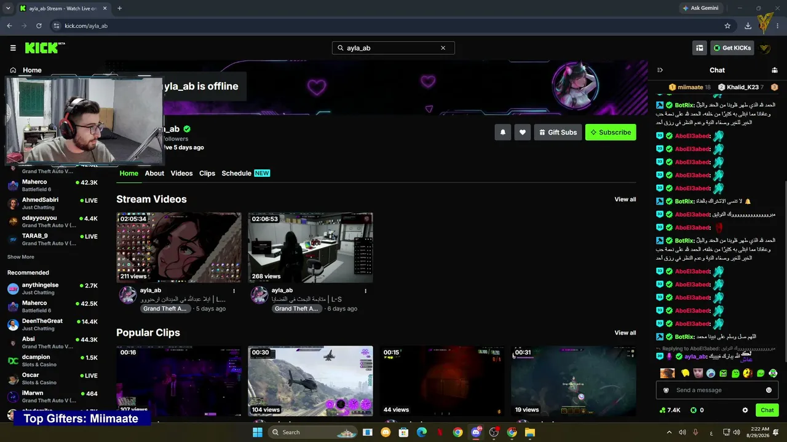Open Chrome downloads
Image resolution: width=787 pixels, height=442 pixels.
(x=748, y=26)
